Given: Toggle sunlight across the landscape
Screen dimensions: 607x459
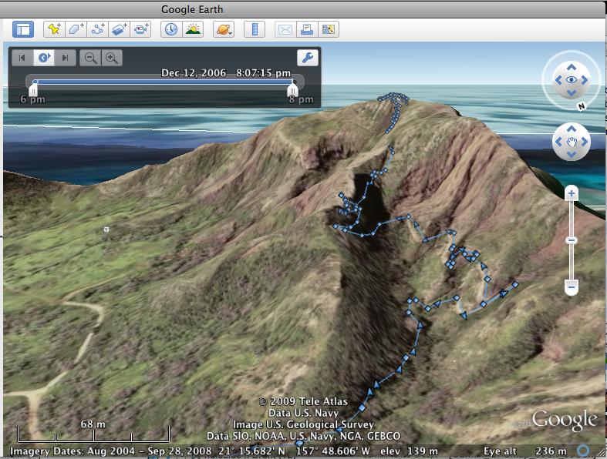Looking at the screenshot, I should (193, 29).
